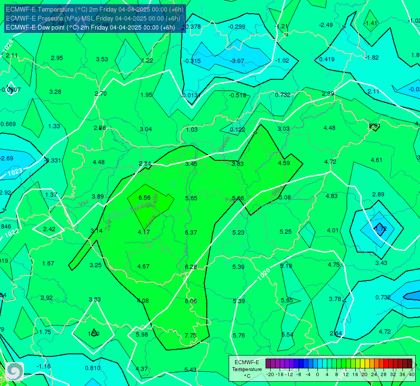The image size is (420, 386).
Task: Click the 1024 isobar label
Action: [x=7, y=46]
